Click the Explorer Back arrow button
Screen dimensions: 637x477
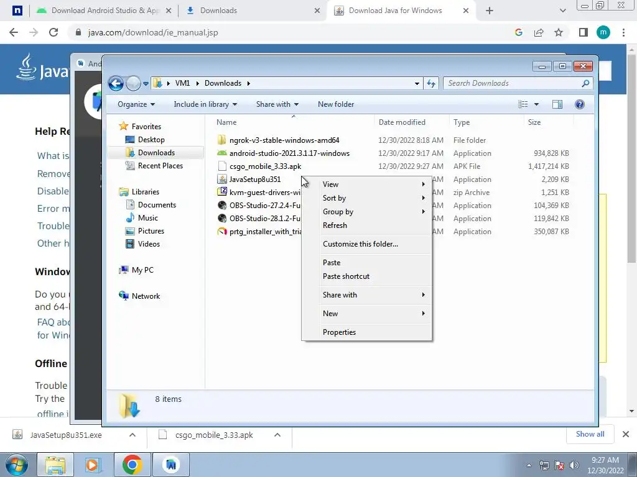click(x=116, y=83)
